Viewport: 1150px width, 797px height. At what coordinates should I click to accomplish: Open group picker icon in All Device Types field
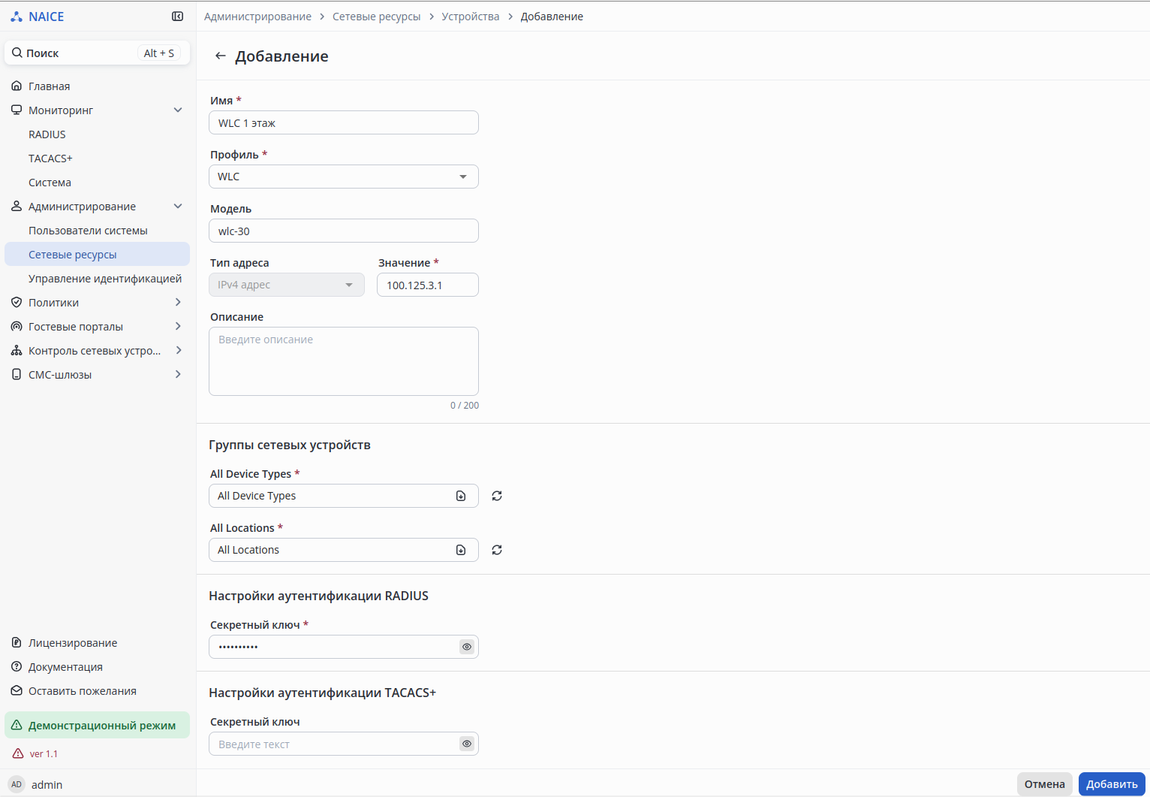click(x=461, y=496)
